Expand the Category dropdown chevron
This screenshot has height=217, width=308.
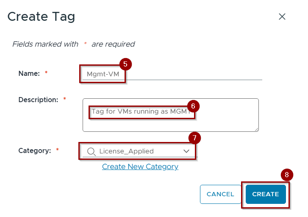tap(186, 151)
